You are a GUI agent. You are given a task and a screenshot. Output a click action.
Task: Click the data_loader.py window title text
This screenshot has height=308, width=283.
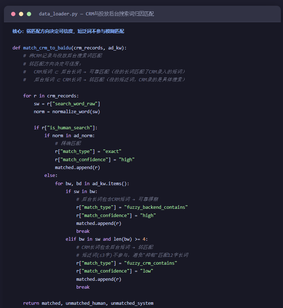96,14
